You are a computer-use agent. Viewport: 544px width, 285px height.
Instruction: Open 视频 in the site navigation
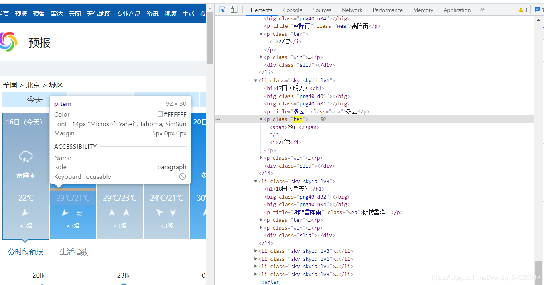click(171, 14)
